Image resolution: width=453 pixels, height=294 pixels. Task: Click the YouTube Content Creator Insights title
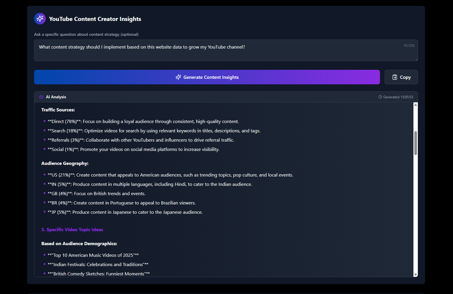pos(95,19)
